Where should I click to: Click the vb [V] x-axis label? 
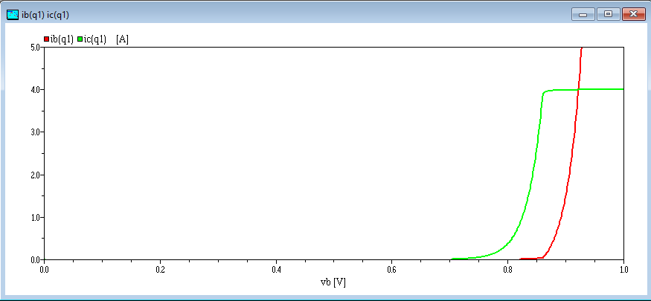[x=333, y=282]
